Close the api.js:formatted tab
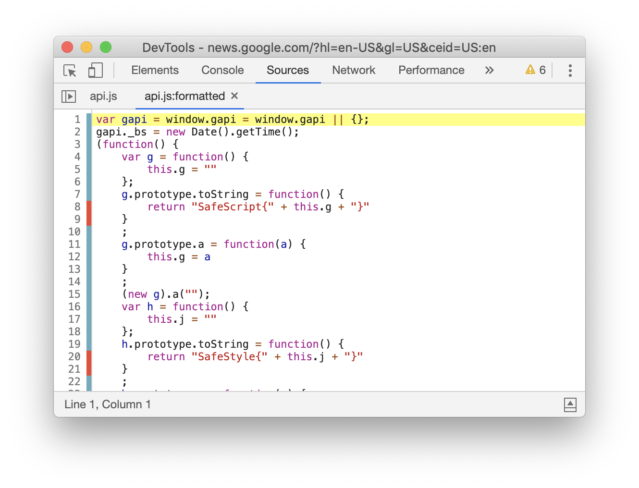 tap(234, 96)
